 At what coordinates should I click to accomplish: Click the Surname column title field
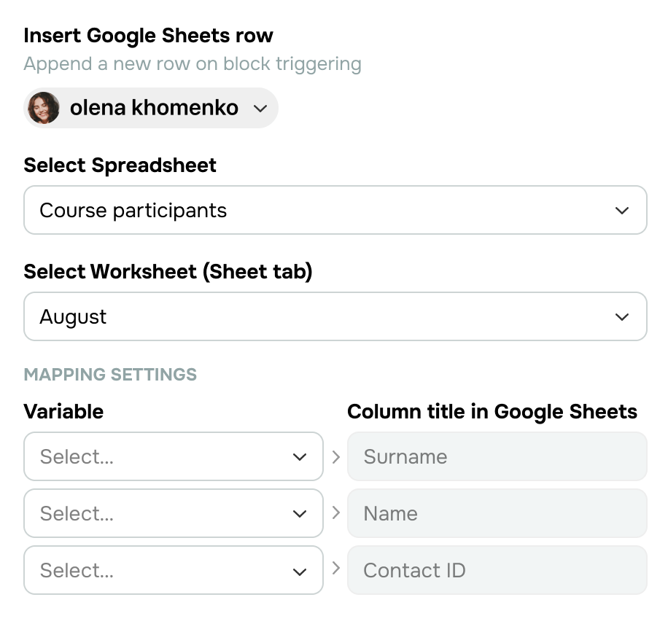pyautogui.click(x=497, y=456)
